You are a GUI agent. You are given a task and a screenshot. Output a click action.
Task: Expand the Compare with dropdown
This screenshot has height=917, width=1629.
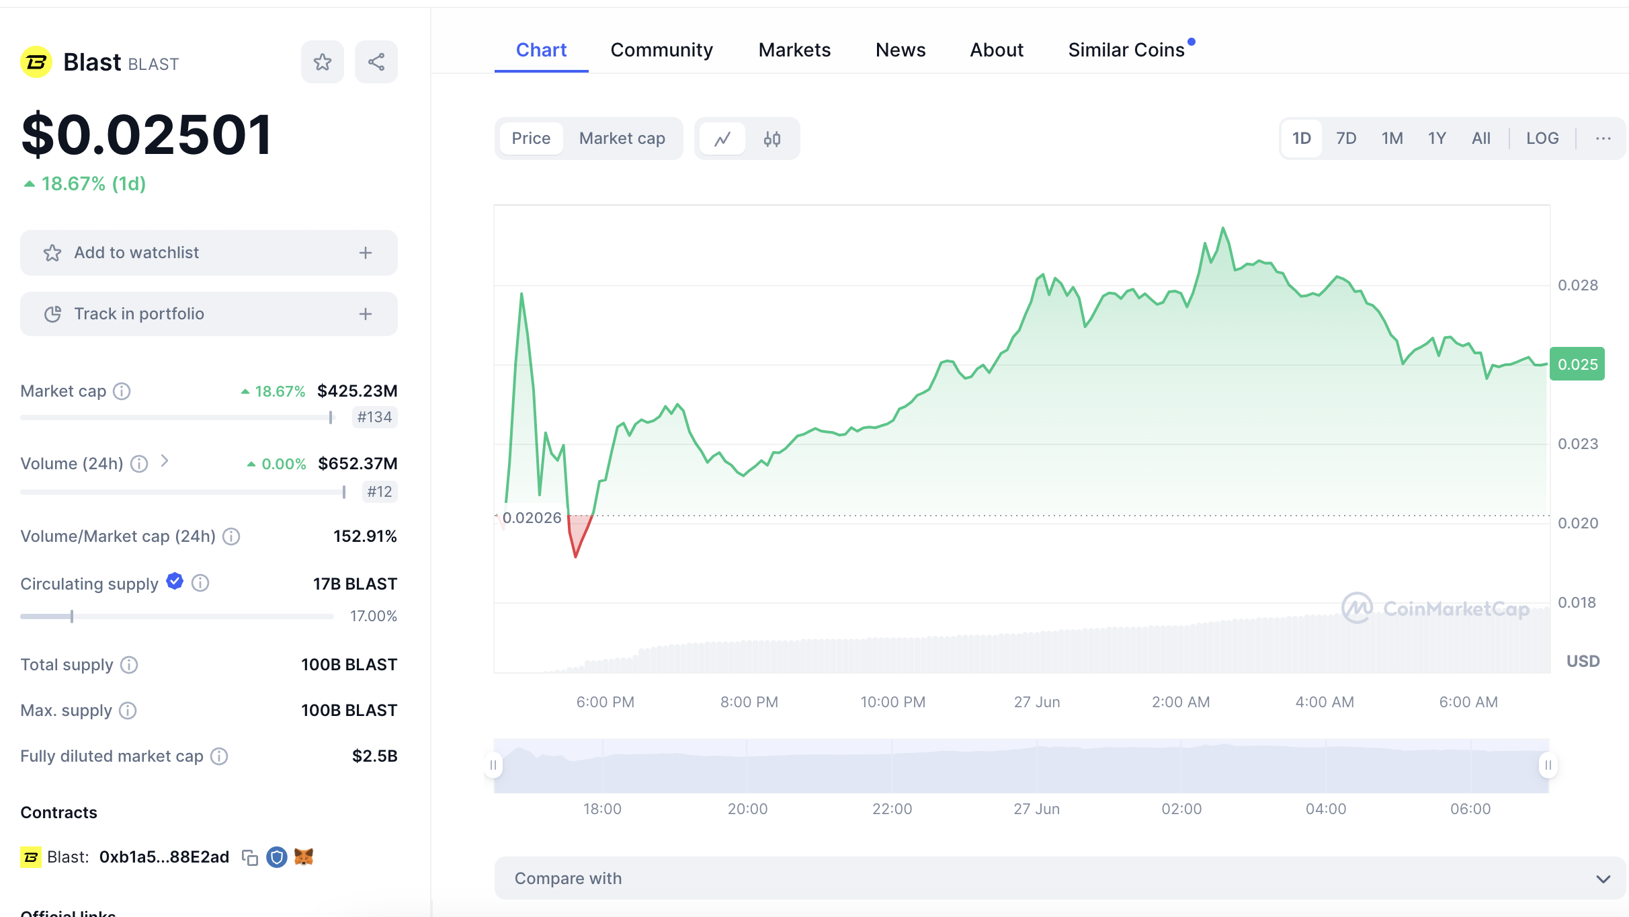[1060, 878]
